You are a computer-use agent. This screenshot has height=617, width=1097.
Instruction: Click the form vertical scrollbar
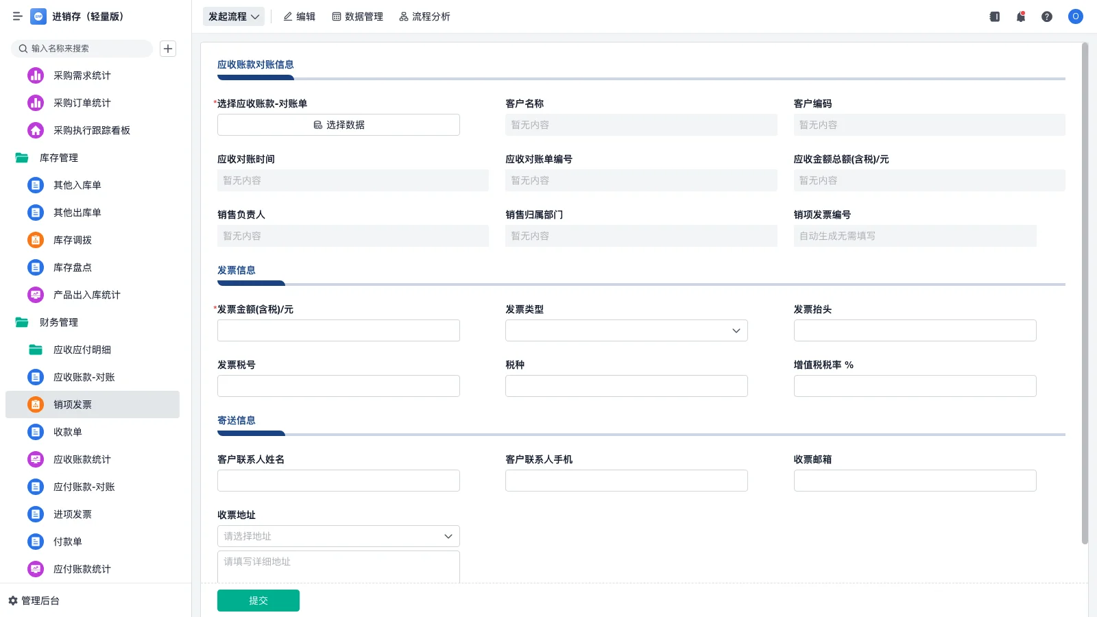(x=1085, y=293)
